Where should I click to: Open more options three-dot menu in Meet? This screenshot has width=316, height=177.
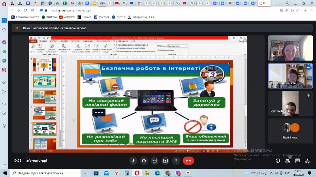point(176,160)
